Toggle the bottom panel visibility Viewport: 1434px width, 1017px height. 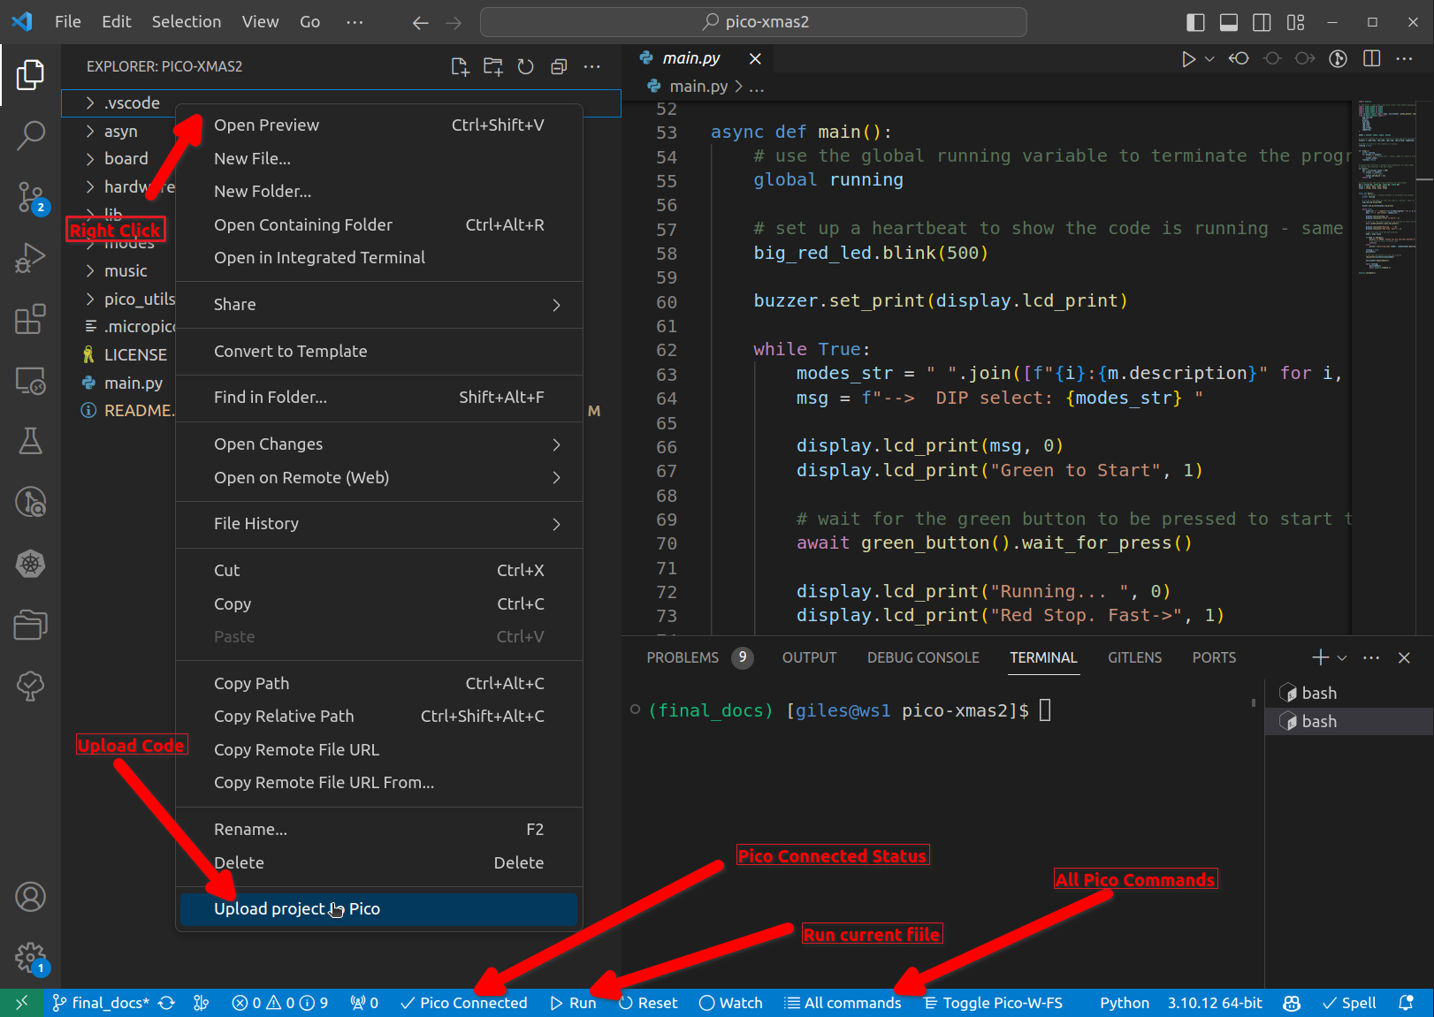(x=1229, y=22)
